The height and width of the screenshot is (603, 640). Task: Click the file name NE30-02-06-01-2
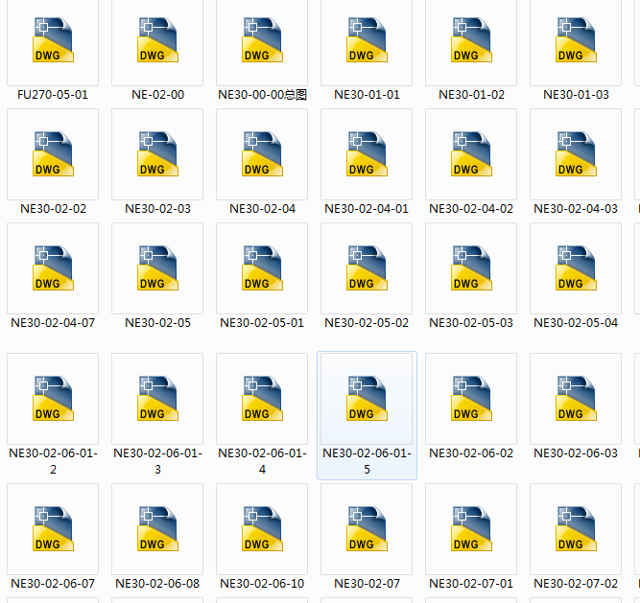(53, 461)
